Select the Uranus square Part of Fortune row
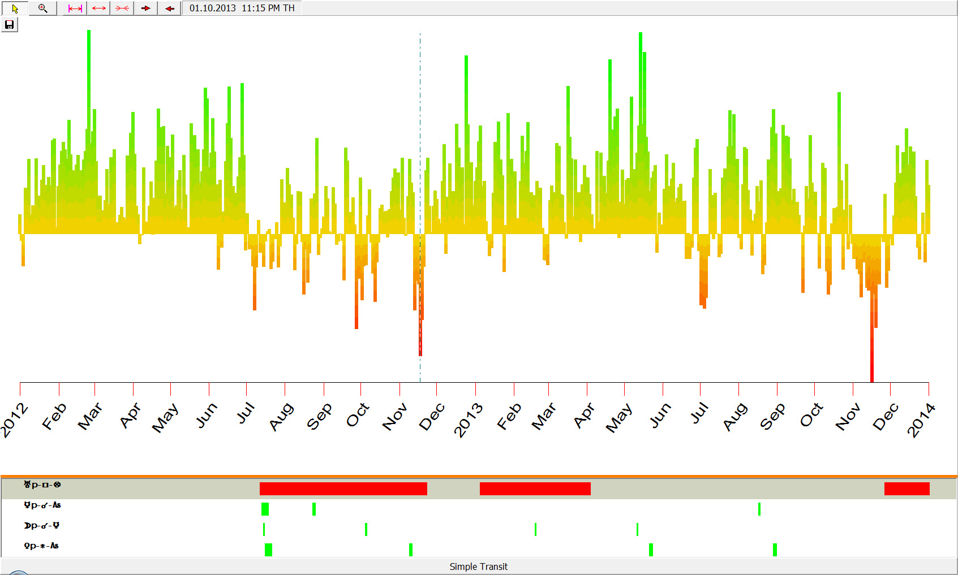 point(42,485)
